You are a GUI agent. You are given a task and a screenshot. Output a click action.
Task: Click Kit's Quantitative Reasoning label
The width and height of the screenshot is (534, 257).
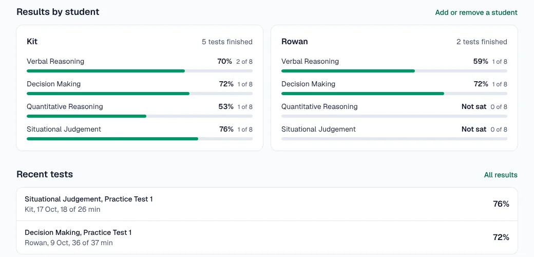tap(65, 106)
